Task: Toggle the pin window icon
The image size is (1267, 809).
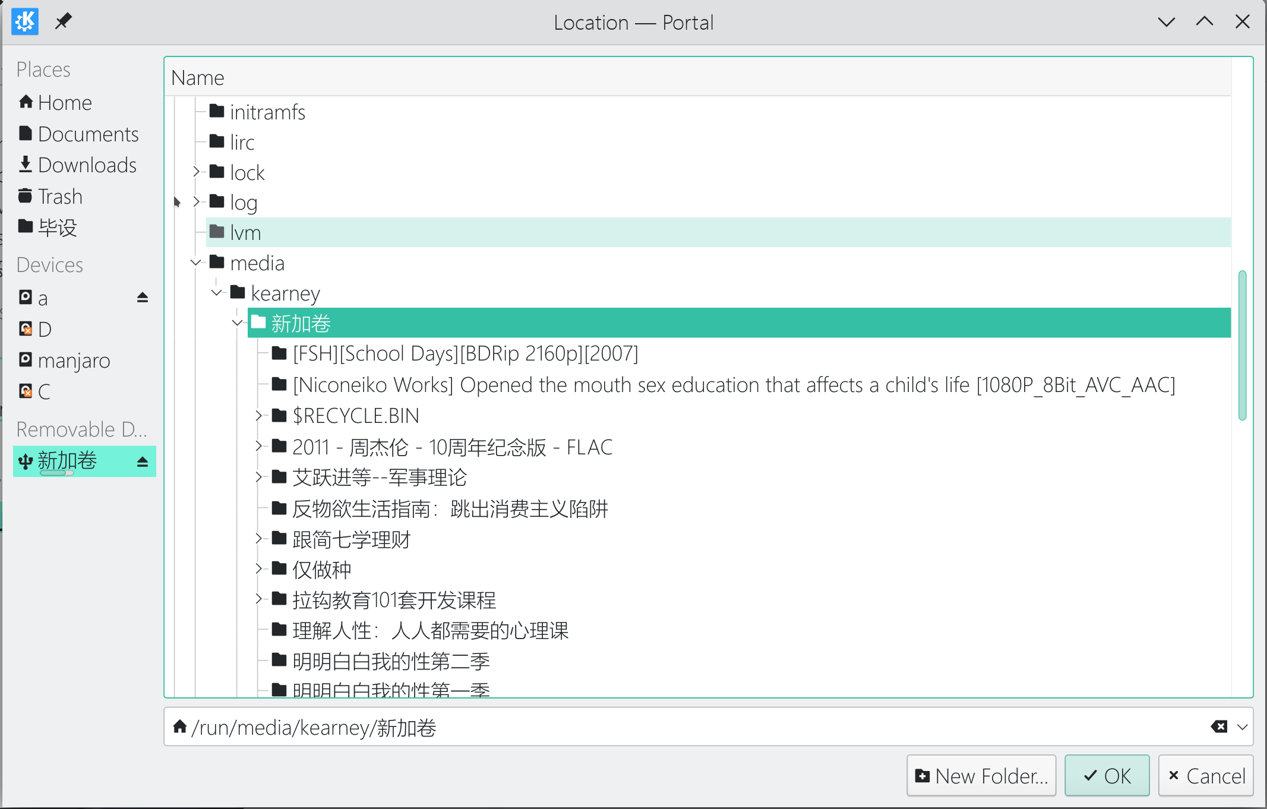Action: [x=63, y=22]
